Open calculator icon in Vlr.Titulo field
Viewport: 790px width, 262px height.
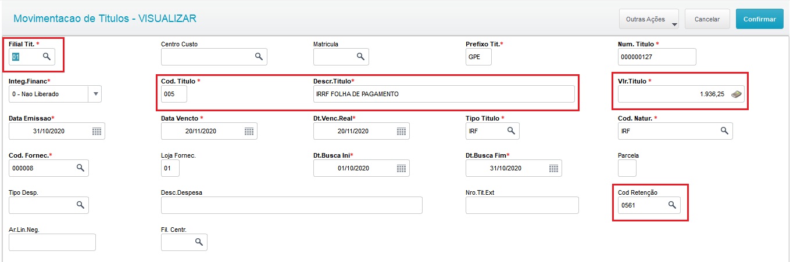point(737,94)
